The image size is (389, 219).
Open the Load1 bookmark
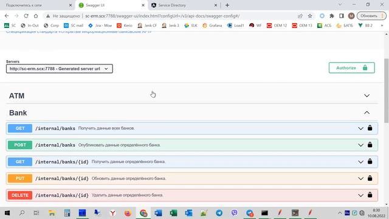click(x=236, y=26)
